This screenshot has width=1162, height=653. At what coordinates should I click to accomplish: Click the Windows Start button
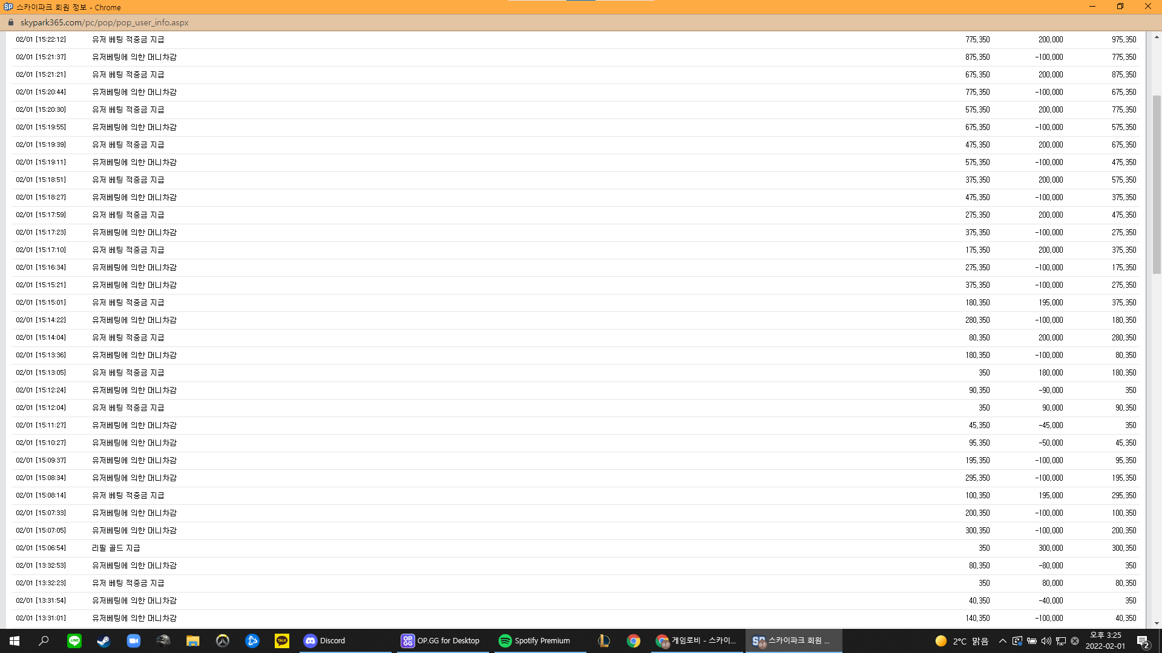(x=15, y=641)
